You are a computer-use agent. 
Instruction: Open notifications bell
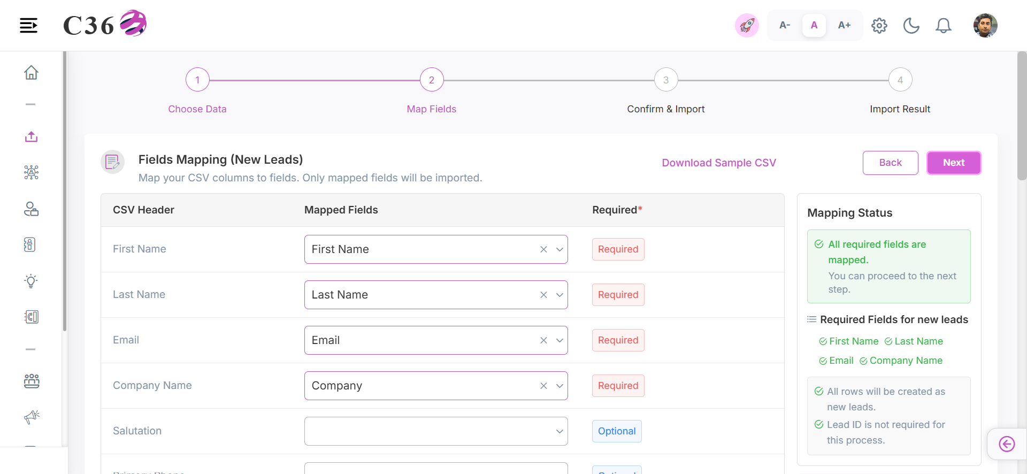(x=944, y=25)
